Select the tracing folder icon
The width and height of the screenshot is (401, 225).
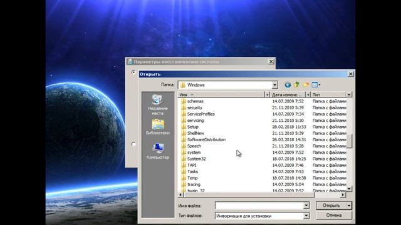pos(183,184)
